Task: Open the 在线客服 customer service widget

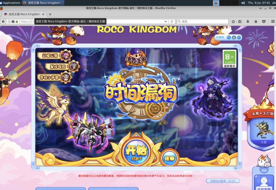Action: click(x=264, y=183)
